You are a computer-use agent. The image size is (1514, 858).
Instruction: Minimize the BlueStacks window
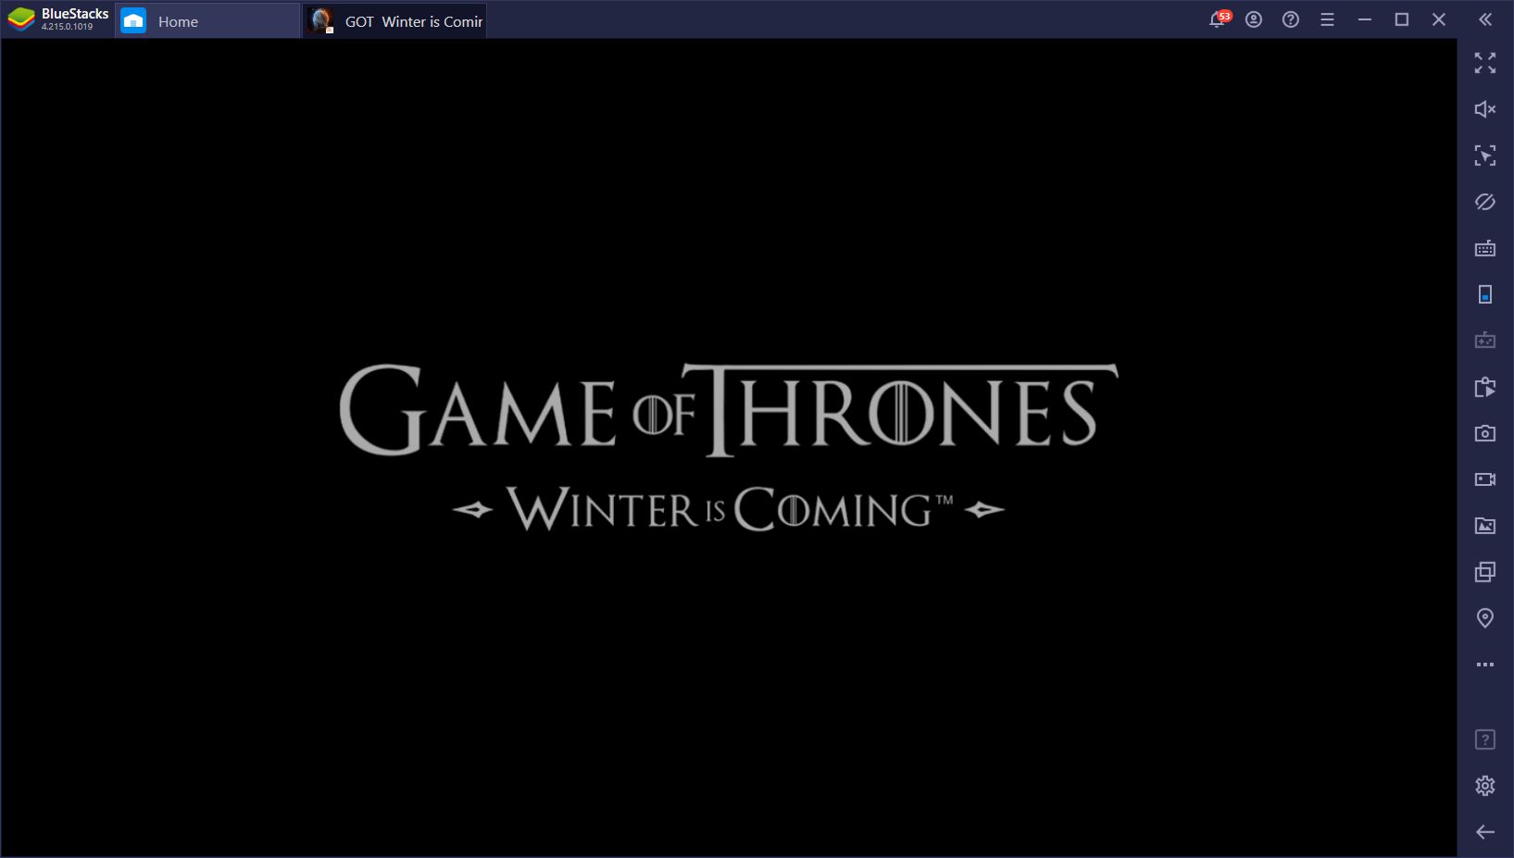tap(1364, 19)
